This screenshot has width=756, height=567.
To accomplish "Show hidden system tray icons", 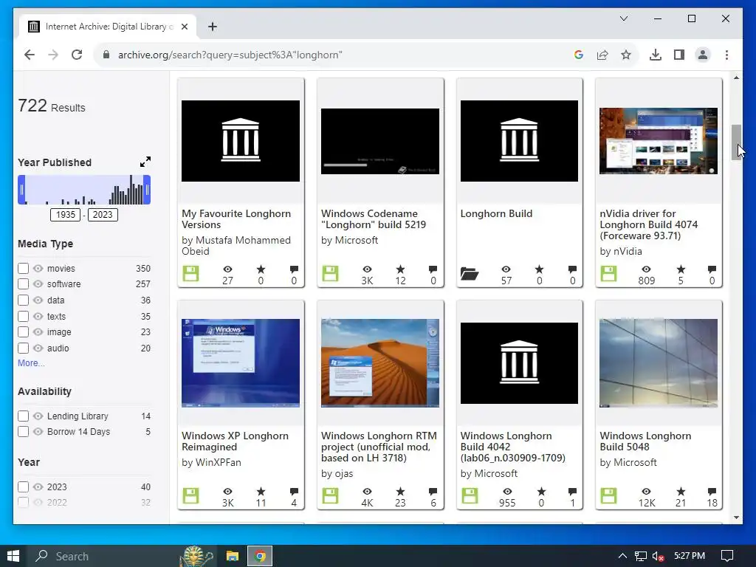I will 622,556.
